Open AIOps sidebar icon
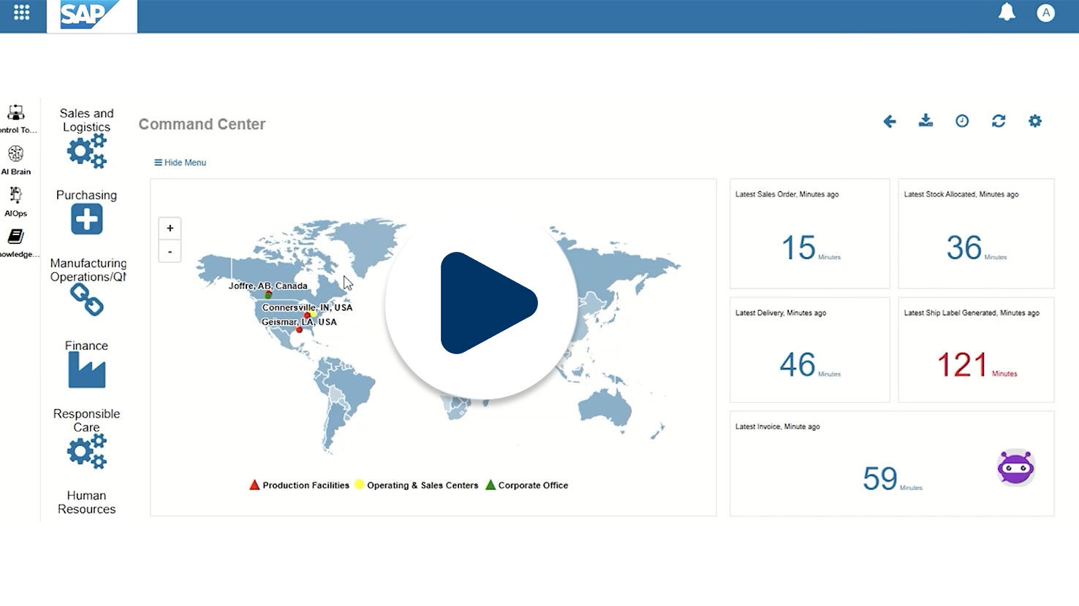 15,195
